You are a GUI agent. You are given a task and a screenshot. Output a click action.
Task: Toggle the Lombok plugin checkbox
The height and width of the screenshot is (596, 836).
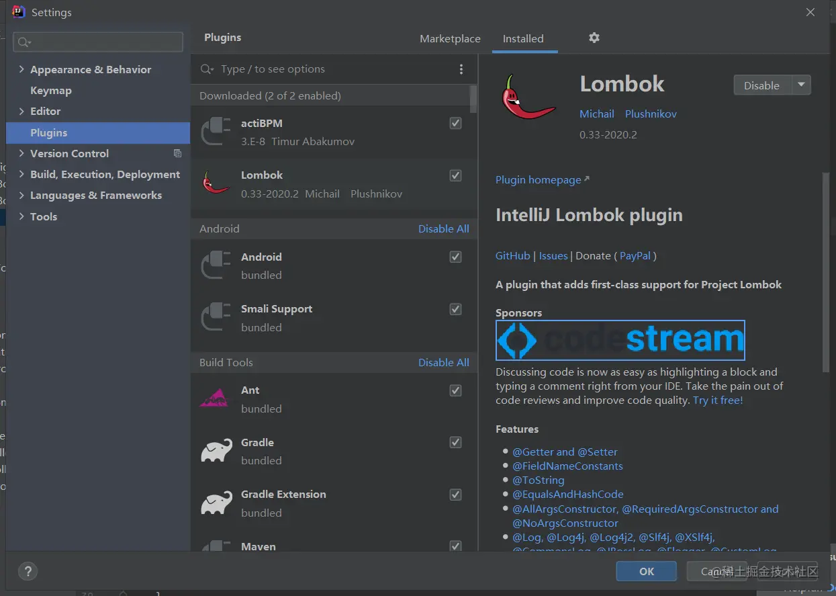point(456,175)
